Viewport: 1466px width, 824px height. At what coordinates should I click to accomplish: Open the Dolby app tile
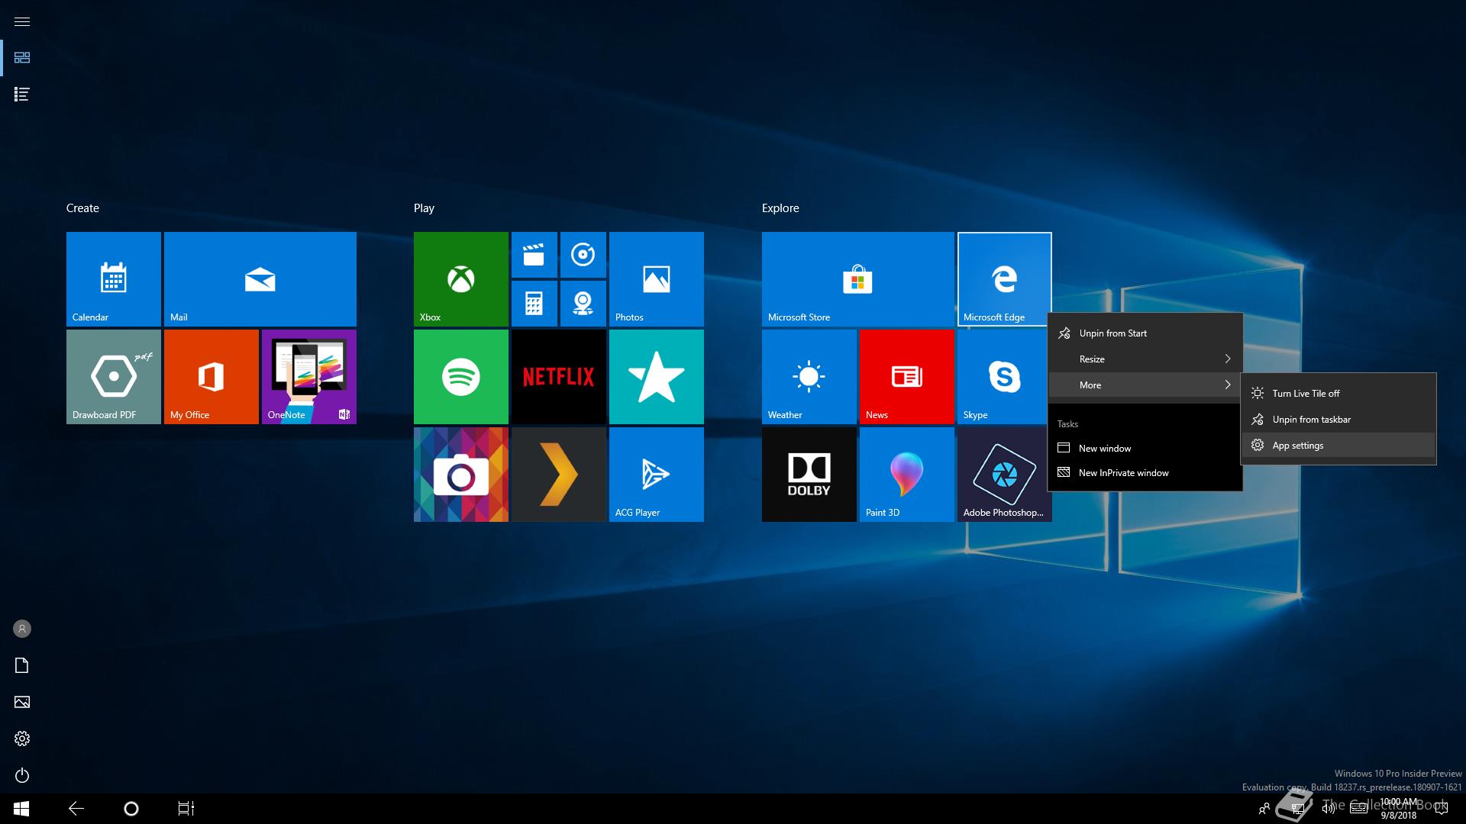(809, 475)
